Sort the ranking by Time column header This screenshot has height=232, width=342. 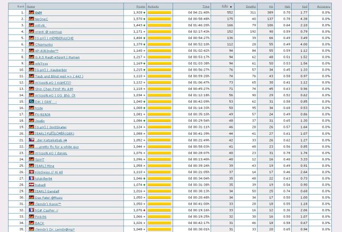click(206, 6)
